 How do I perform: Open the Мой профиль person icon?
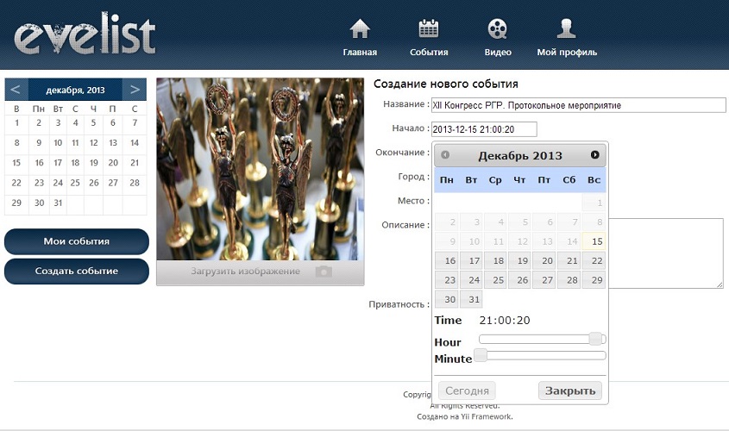[566, 28]
